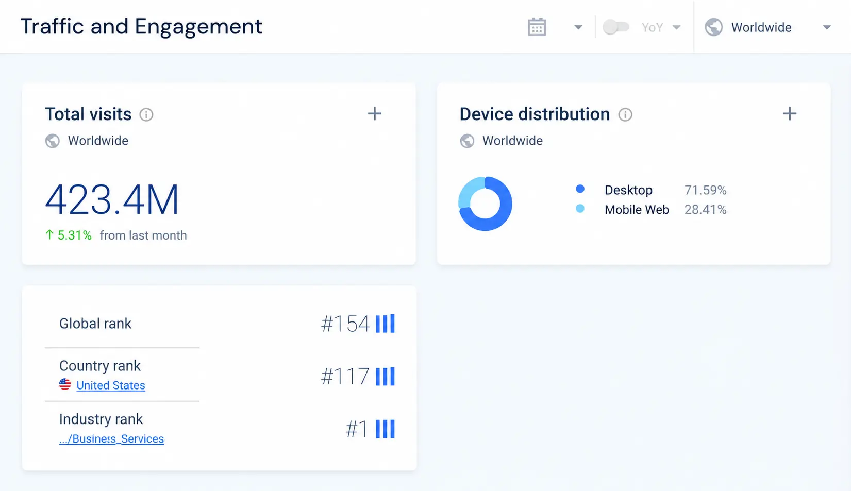The height and width of the screenshot is (491, 851).
Task: Select the Worldwide label in header
Action: (761, 27)
